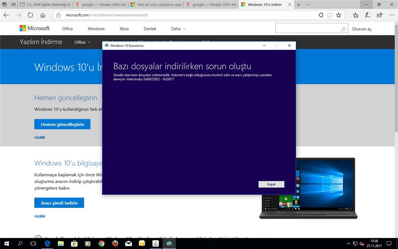The width and height of the screenshot is (398, 249).
Task: Close the Windows 10 Kurulumu dialog
Action: click(289, 46)
